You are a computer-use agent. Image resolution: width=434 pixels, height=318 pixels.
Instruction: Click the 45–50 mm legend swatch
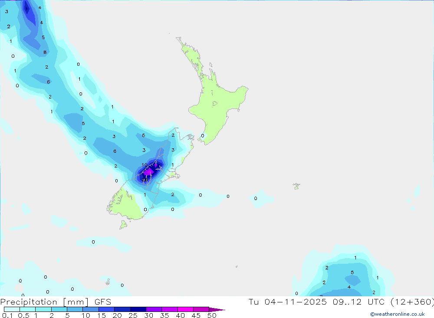click(x=201, y=309)
